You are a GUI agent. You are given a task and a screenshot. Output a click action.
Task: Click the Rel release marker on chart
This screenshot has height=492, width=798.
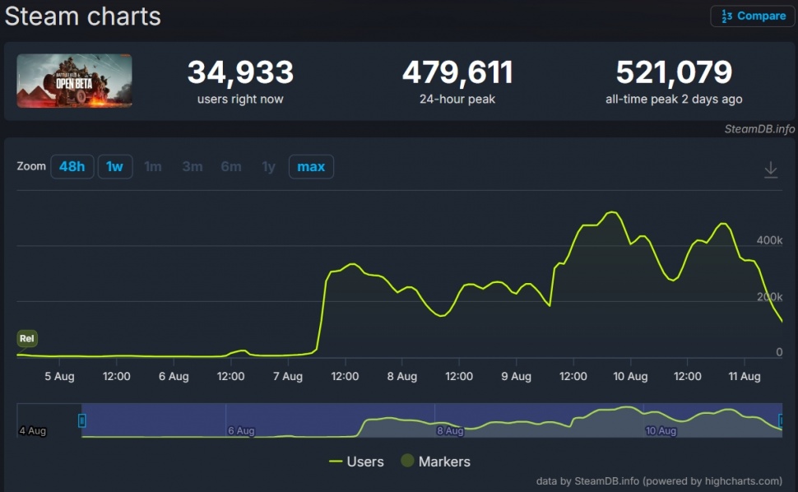point(27,338)
